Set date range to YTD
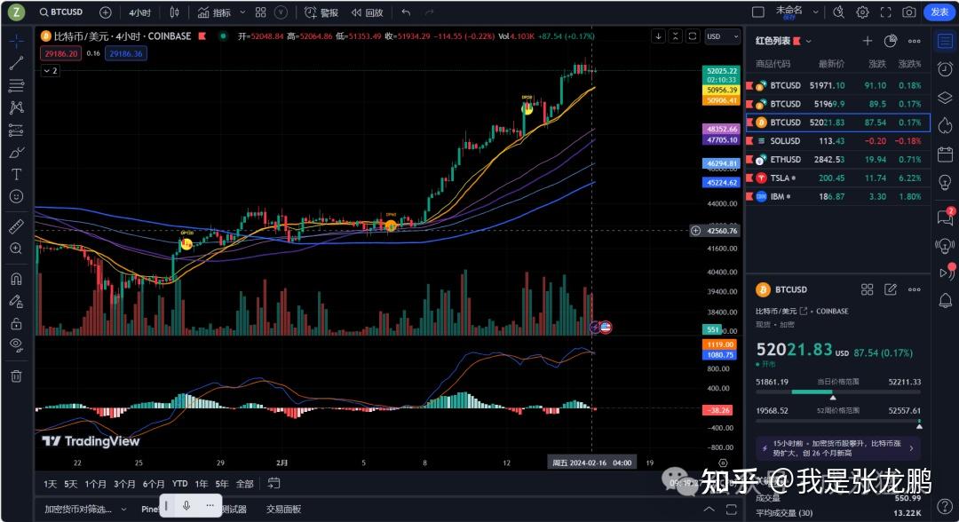The width and height of the screenshot is (959, 522). coord(179,484)
